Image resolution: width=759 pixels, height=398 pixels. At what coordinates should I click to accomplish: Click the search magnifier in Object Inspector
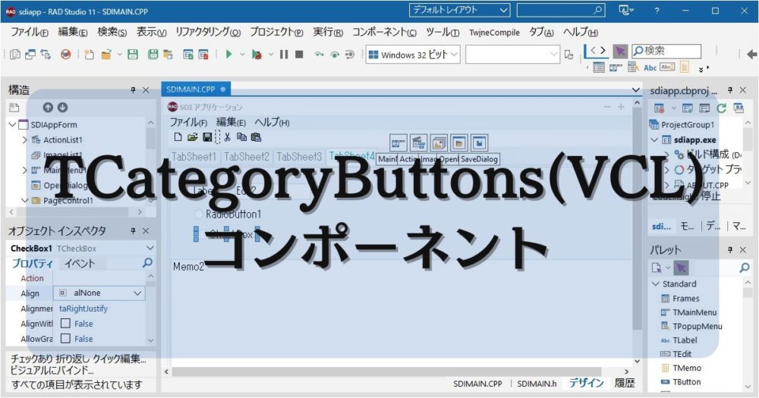[147, 263]
